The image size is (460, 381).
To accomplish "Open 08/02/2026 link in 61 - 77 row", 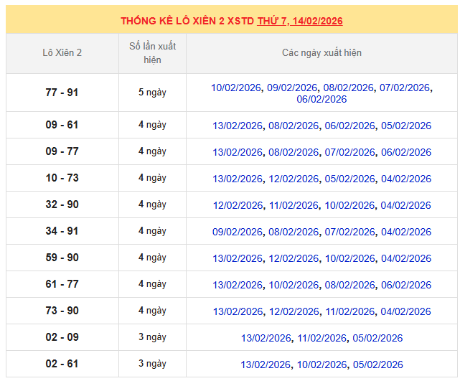I will coord(349,285).
